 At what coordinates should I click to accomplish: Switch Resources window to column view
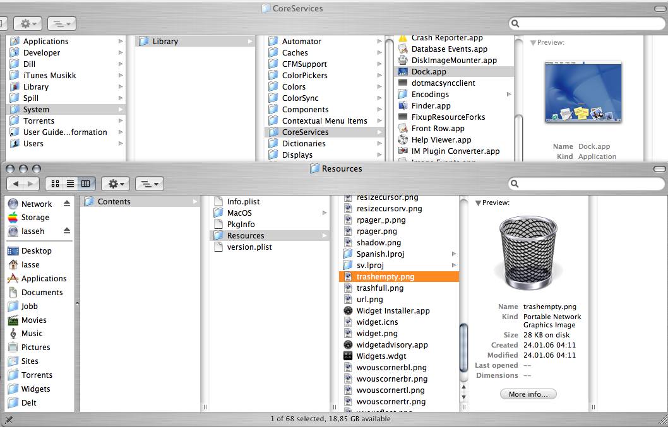pyautogui.click(x=86, y=184)
